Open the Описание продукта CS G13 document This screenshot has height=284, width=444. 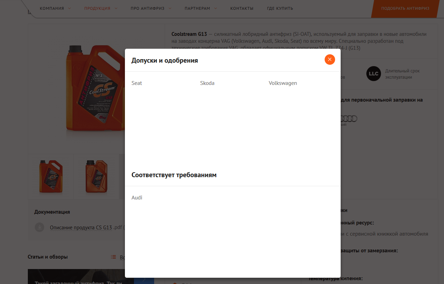coord(81,228)
